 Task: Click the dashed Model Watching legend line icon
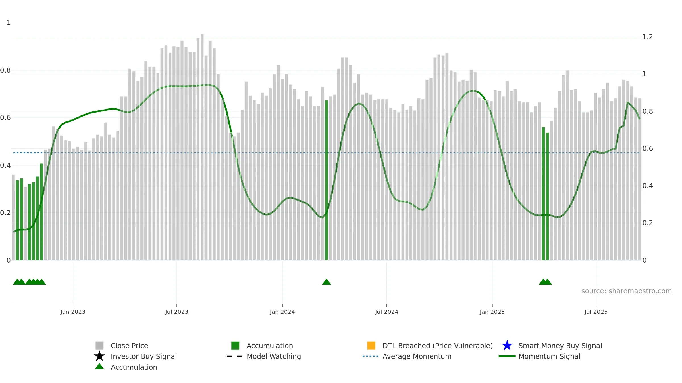pos(235,356)
